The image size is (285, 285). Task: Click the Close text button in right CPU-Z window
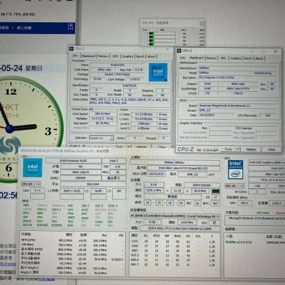[x=272, y=149]
